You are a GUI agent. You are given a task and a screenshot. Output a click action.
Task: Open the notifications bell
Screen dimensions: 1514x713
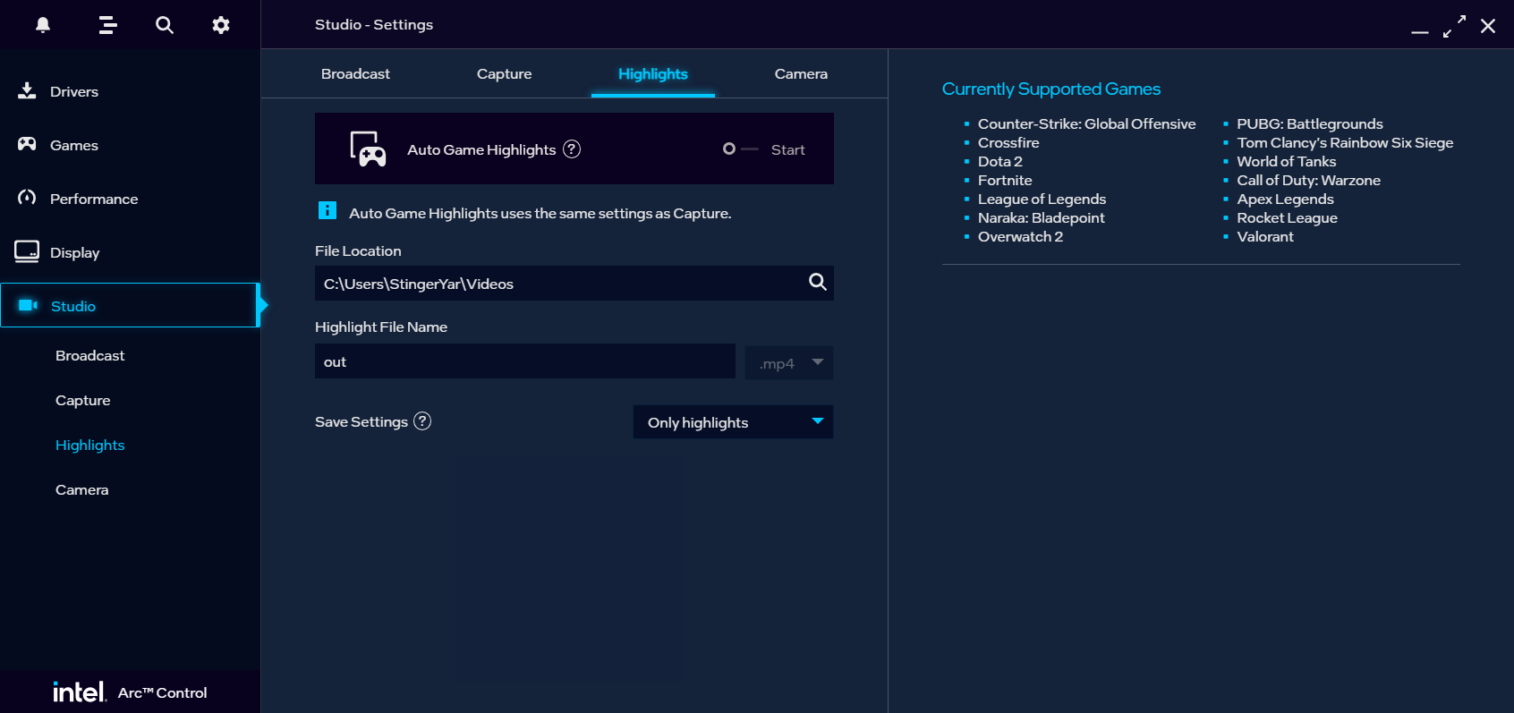(43, 25)
